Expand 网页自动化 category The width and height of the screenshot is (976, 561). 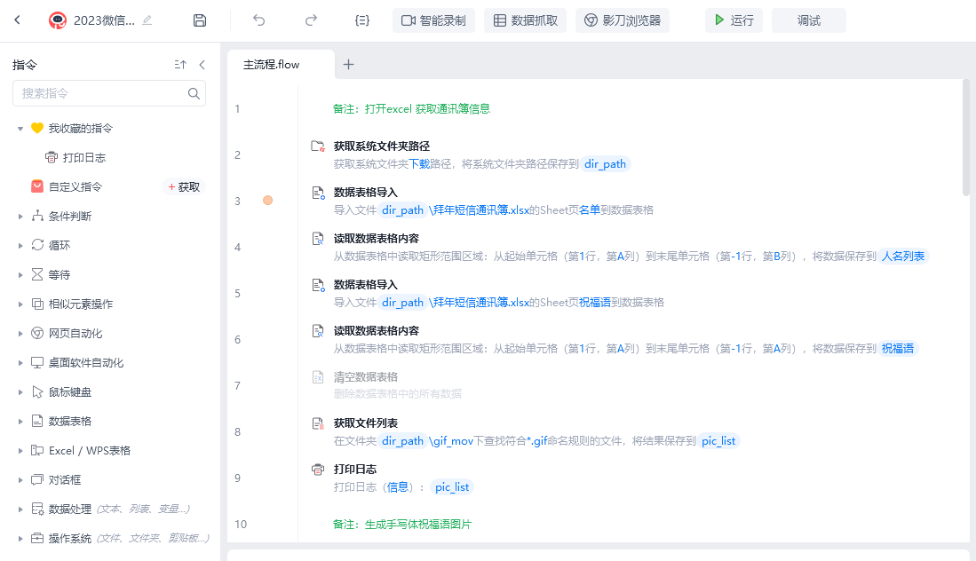pos(20,334)
